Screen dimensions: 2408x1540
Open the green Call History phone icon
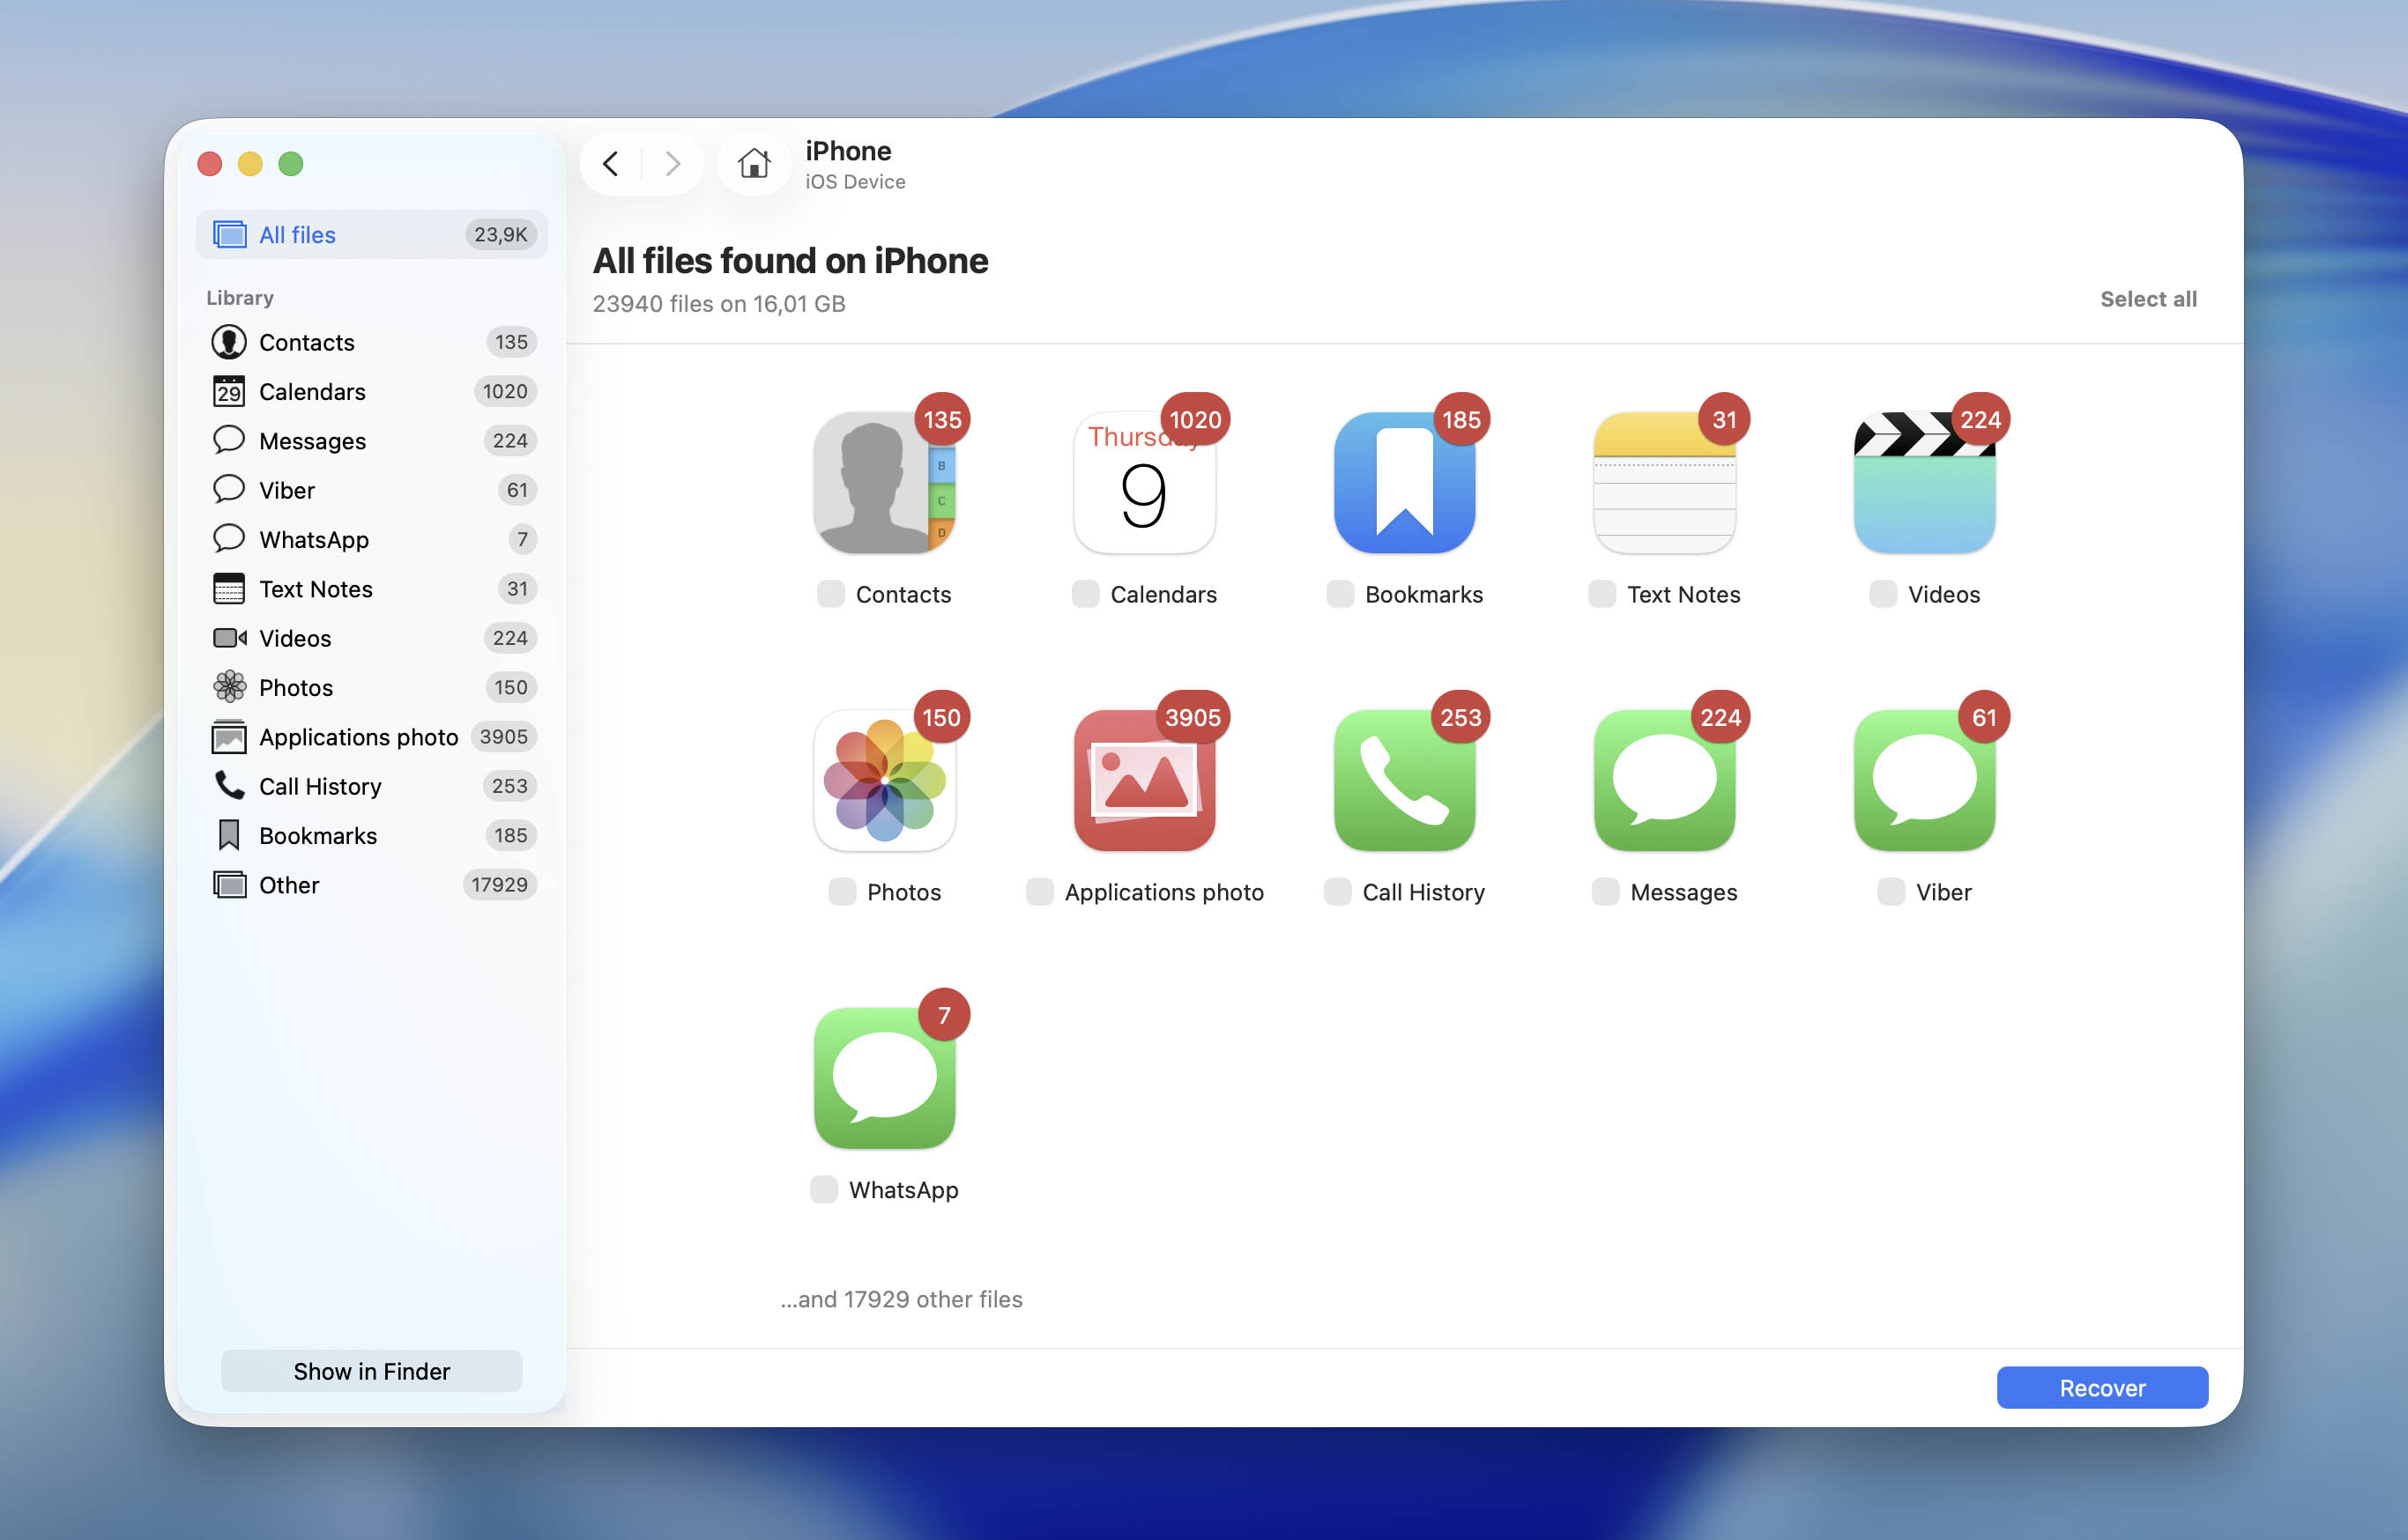(x=1403, y=780)
